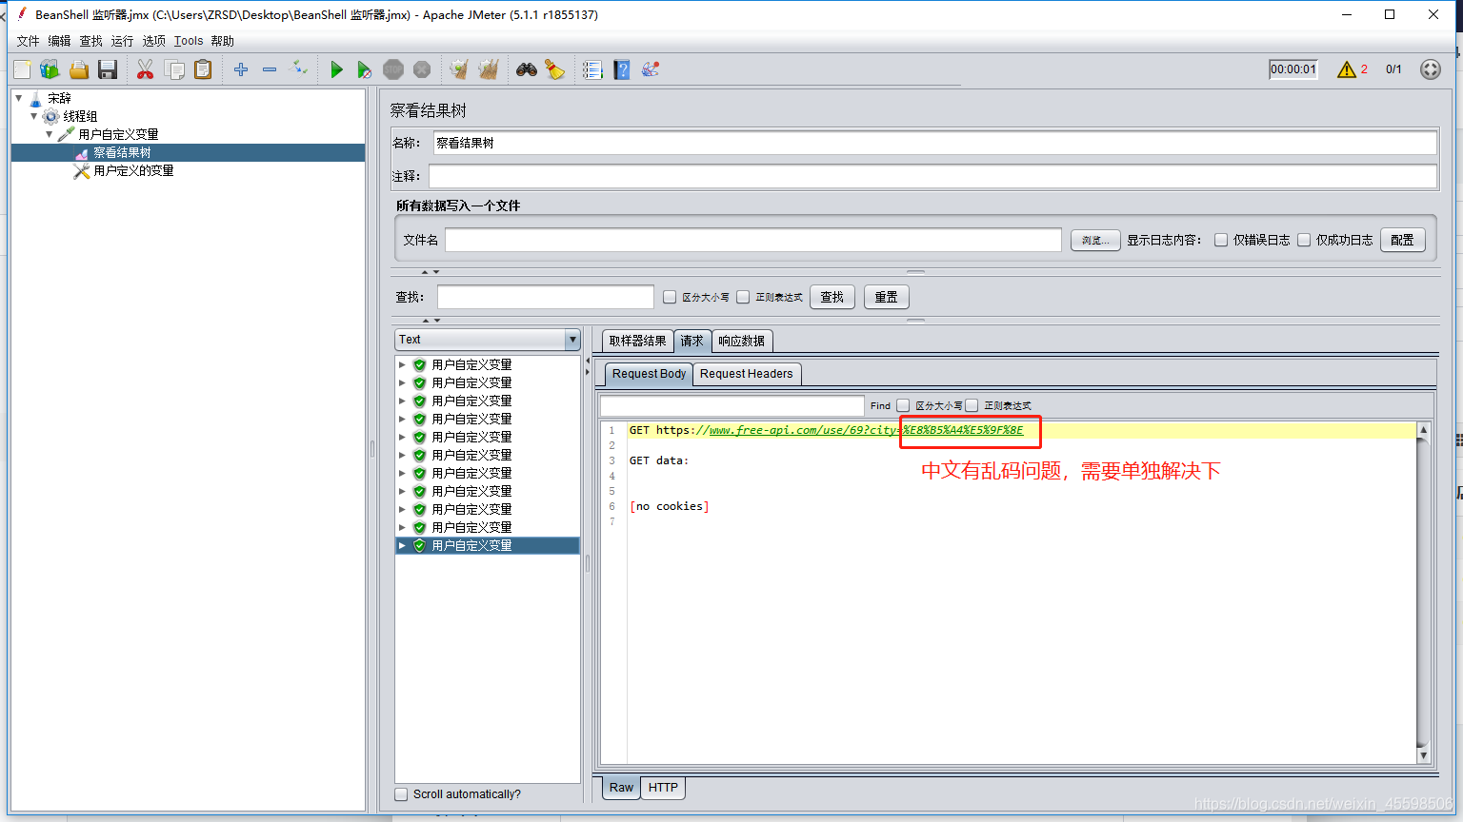Select 用户定义的变量 in test tree
The width and height of the screenshot is (1463, 822).
tap(133, 170)
